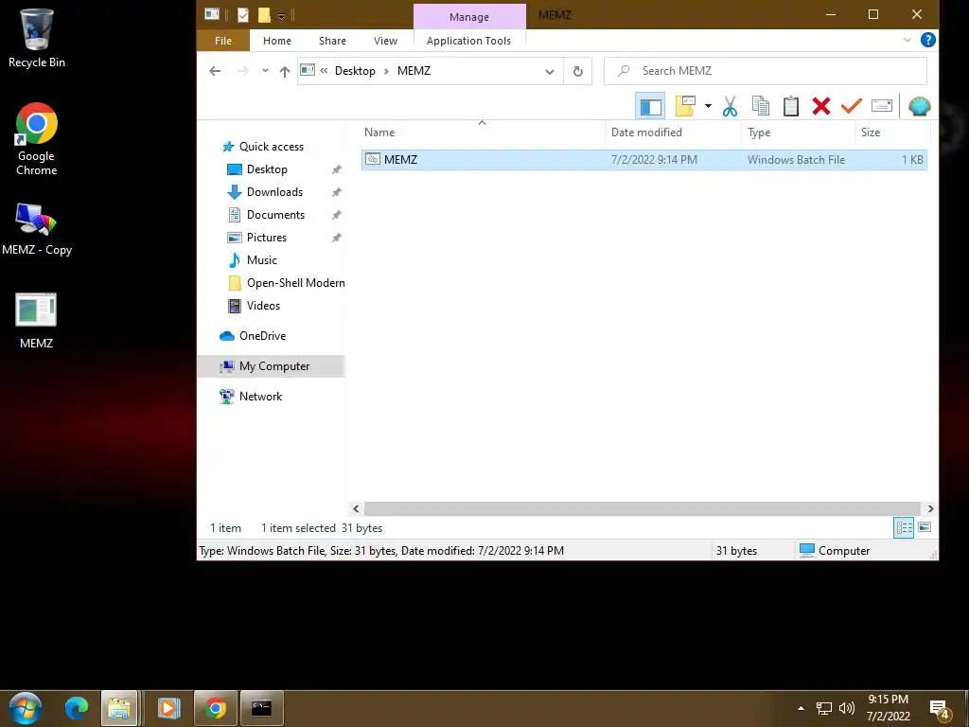This screenshot has height=727, width=969.
Task: Open the File ribbon tab
Action: coord(223,41)
